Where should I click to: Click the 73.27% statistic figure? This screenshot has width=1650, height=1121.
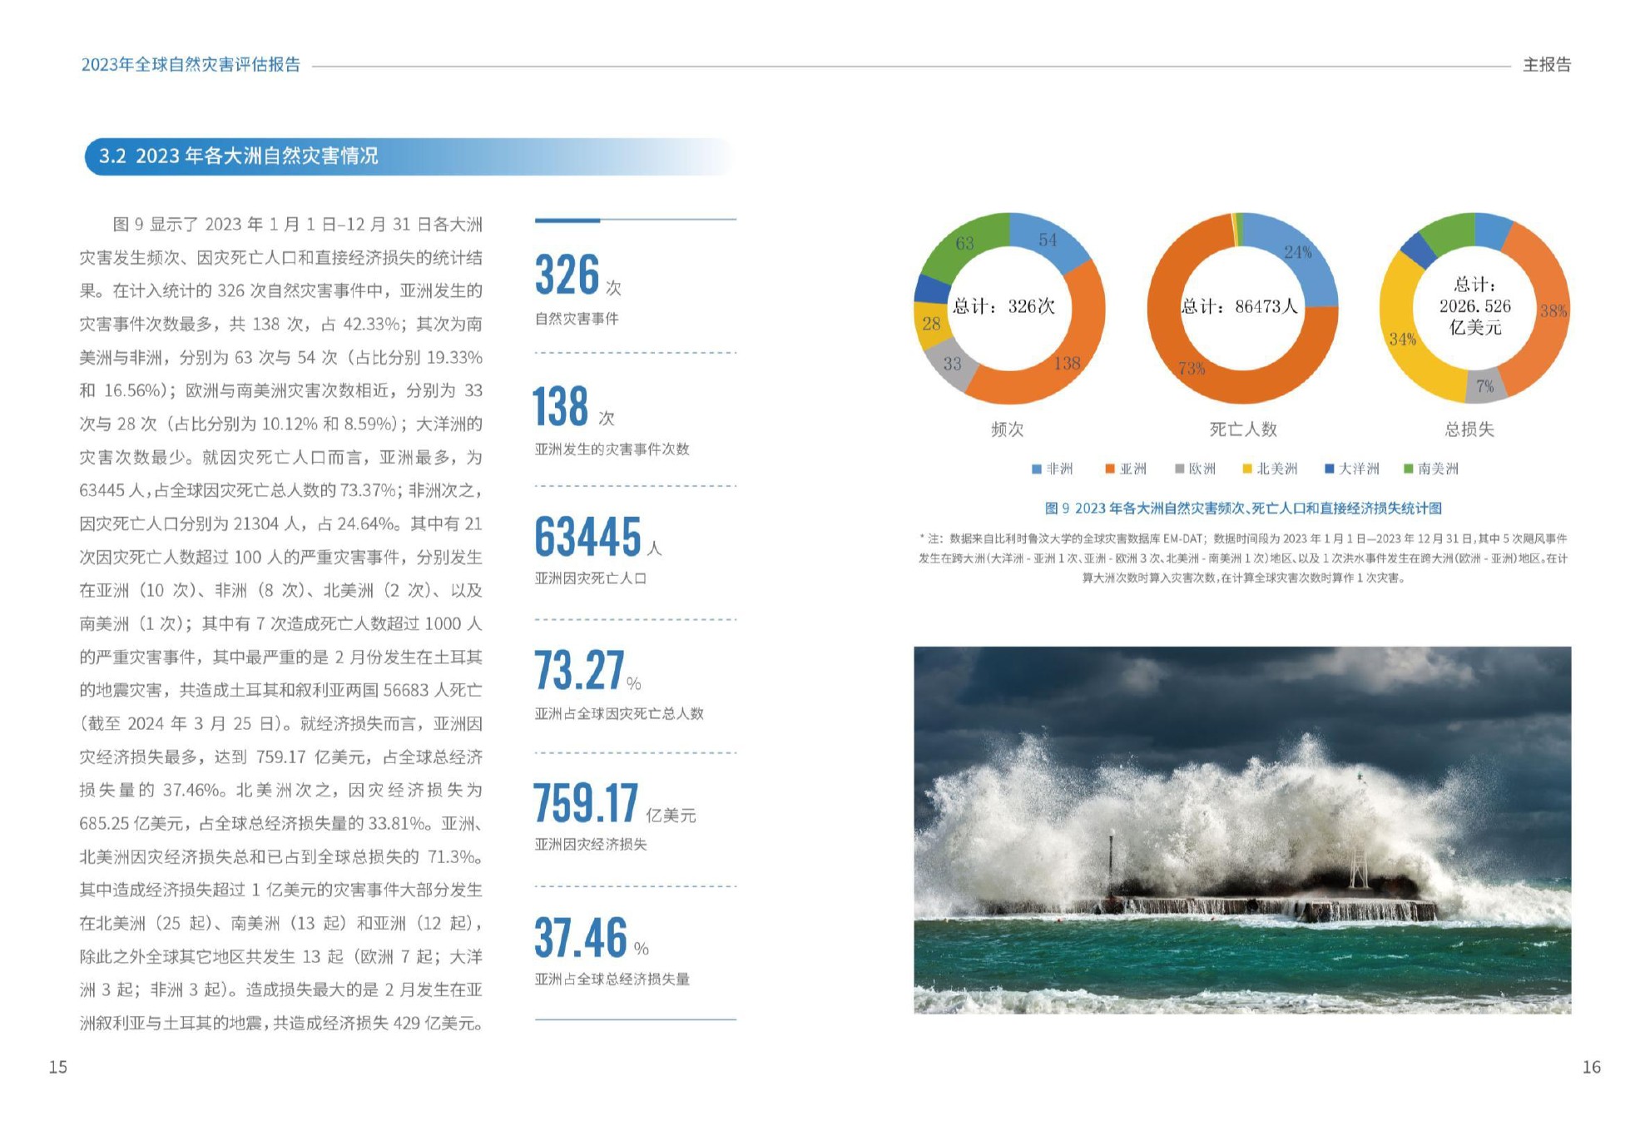click(587, 671)
